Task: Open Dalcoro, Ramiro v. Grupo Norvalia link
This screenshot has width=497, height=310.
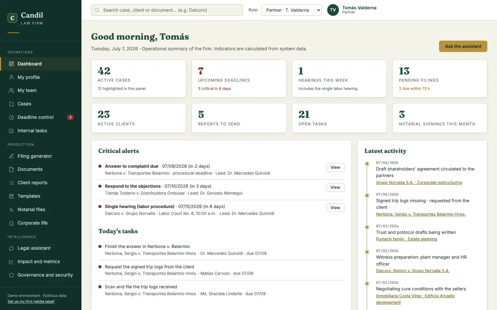Action: coord(413,271)
